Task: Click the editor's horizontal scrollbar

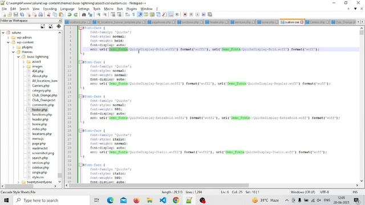Action: pyautogui.click(x=212, y=186)
